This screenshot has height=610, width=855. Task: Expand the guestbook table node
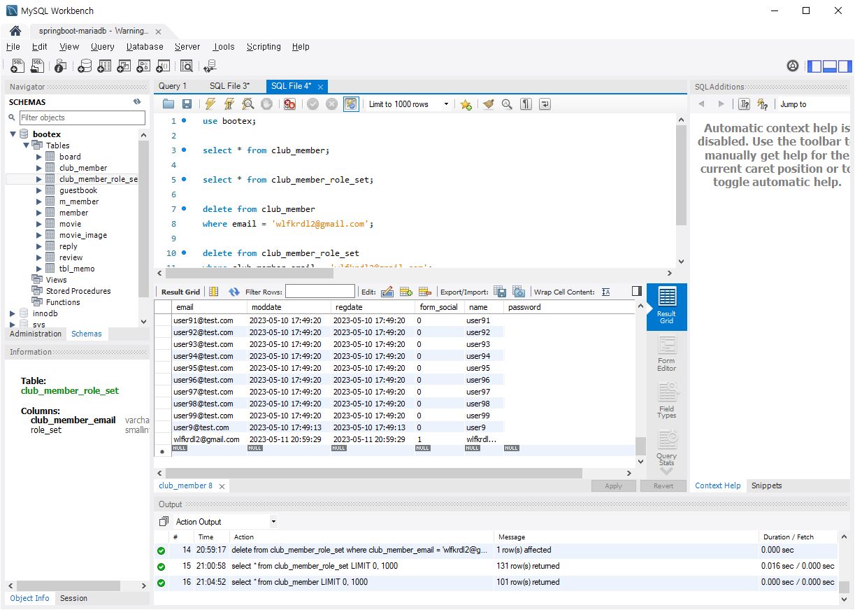coord(39,190)
